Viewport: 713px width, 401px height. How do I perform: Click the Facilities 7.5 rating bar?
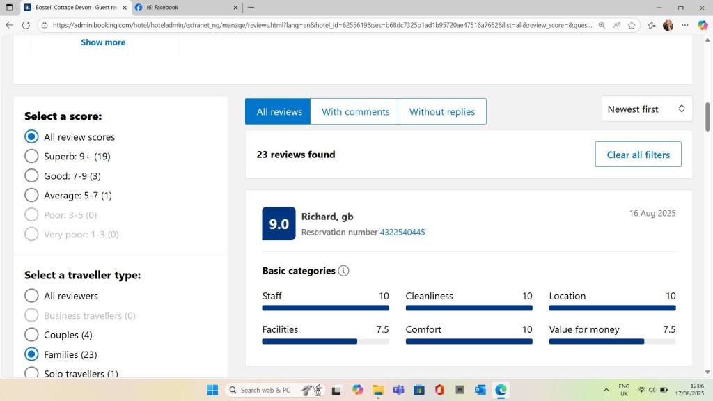[325, 341]
